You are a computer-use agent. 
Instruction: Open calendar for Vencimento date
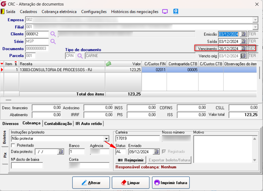coord(243,48)
